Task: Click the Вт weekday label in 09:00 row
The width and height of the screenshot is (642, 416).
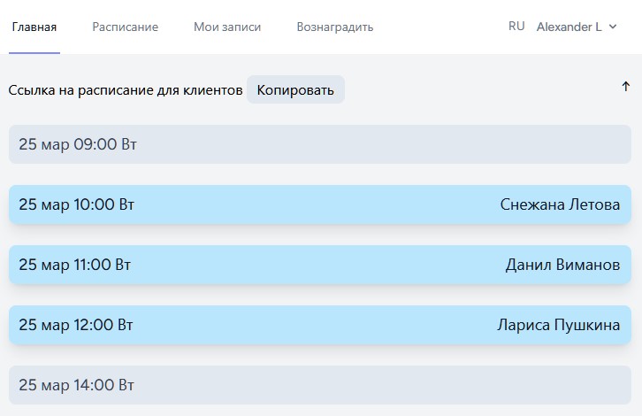Action: tap(128, 144)
